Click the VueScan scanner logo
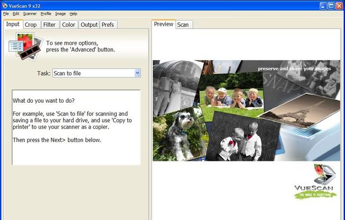Viewport: 345px width, 220px height. [315, 181]
